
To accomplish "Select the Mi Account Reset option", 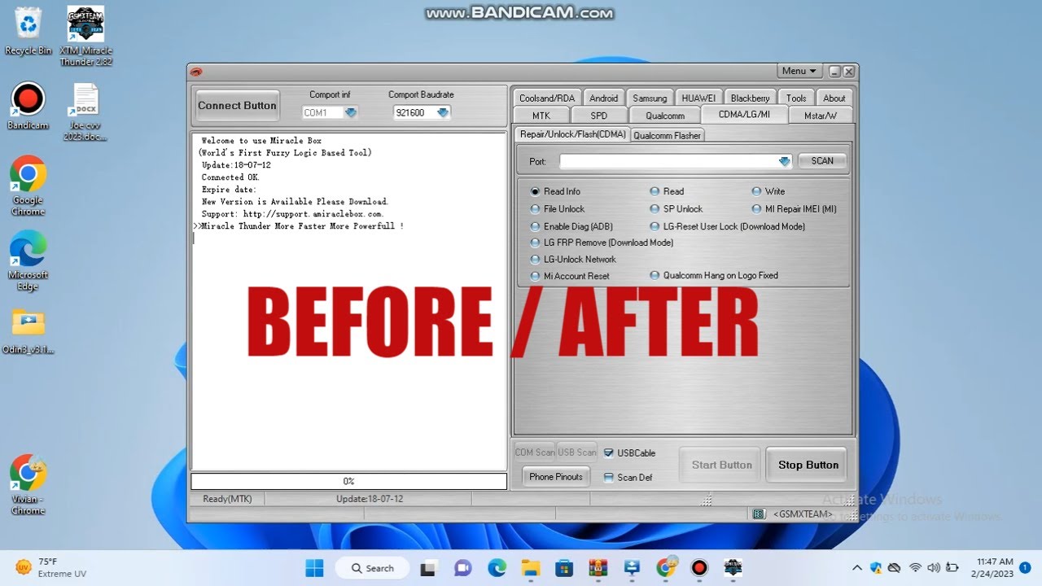I will click(570, 276).
